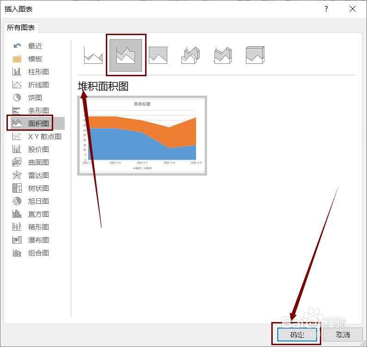Confirm with the 确定 button
The height and width of the screenshot is (347, 367).
point(297,335)
